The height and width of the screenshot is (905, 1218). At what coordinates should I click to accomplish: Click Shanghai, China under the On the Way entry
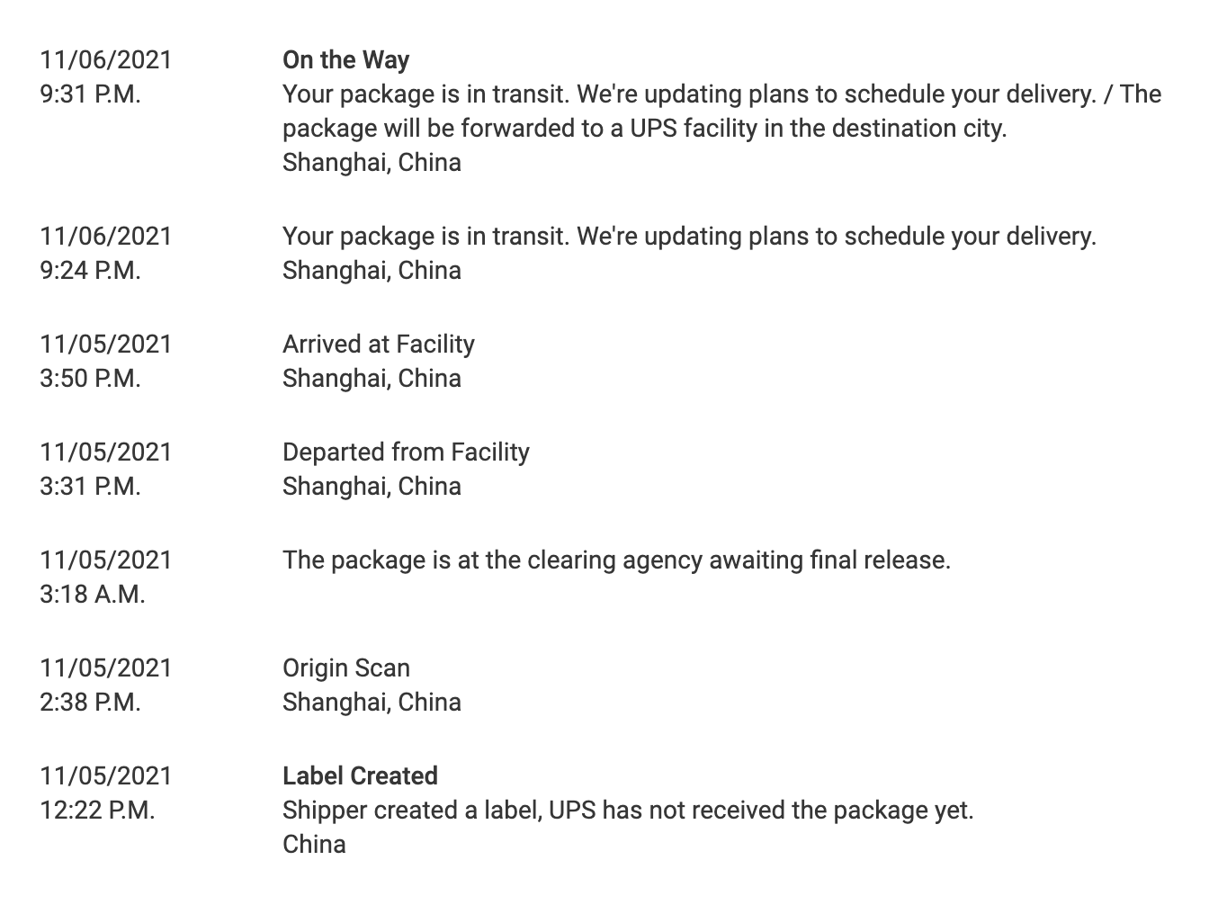point(372,163)
